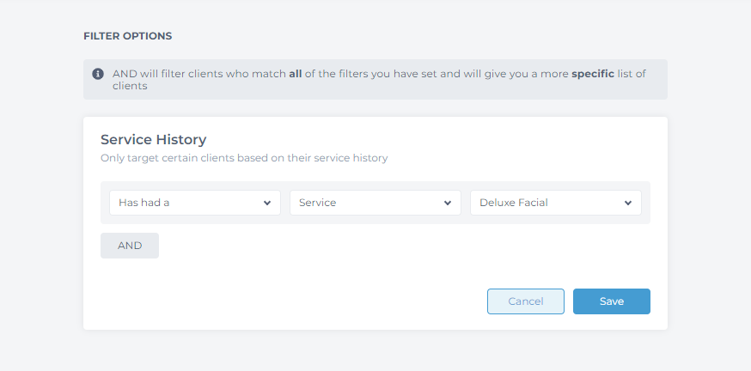Viewport: 751px width, 371px height.
Task: Click the chevron arrow beside 'Service'
Action: tap(448, 203)
